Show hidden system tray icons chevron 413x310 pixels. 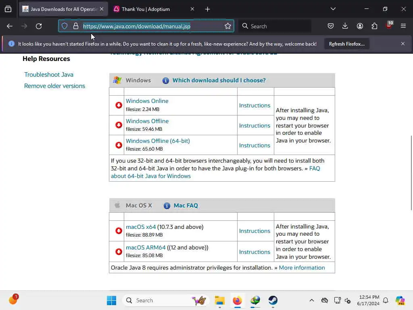point(312,300)
